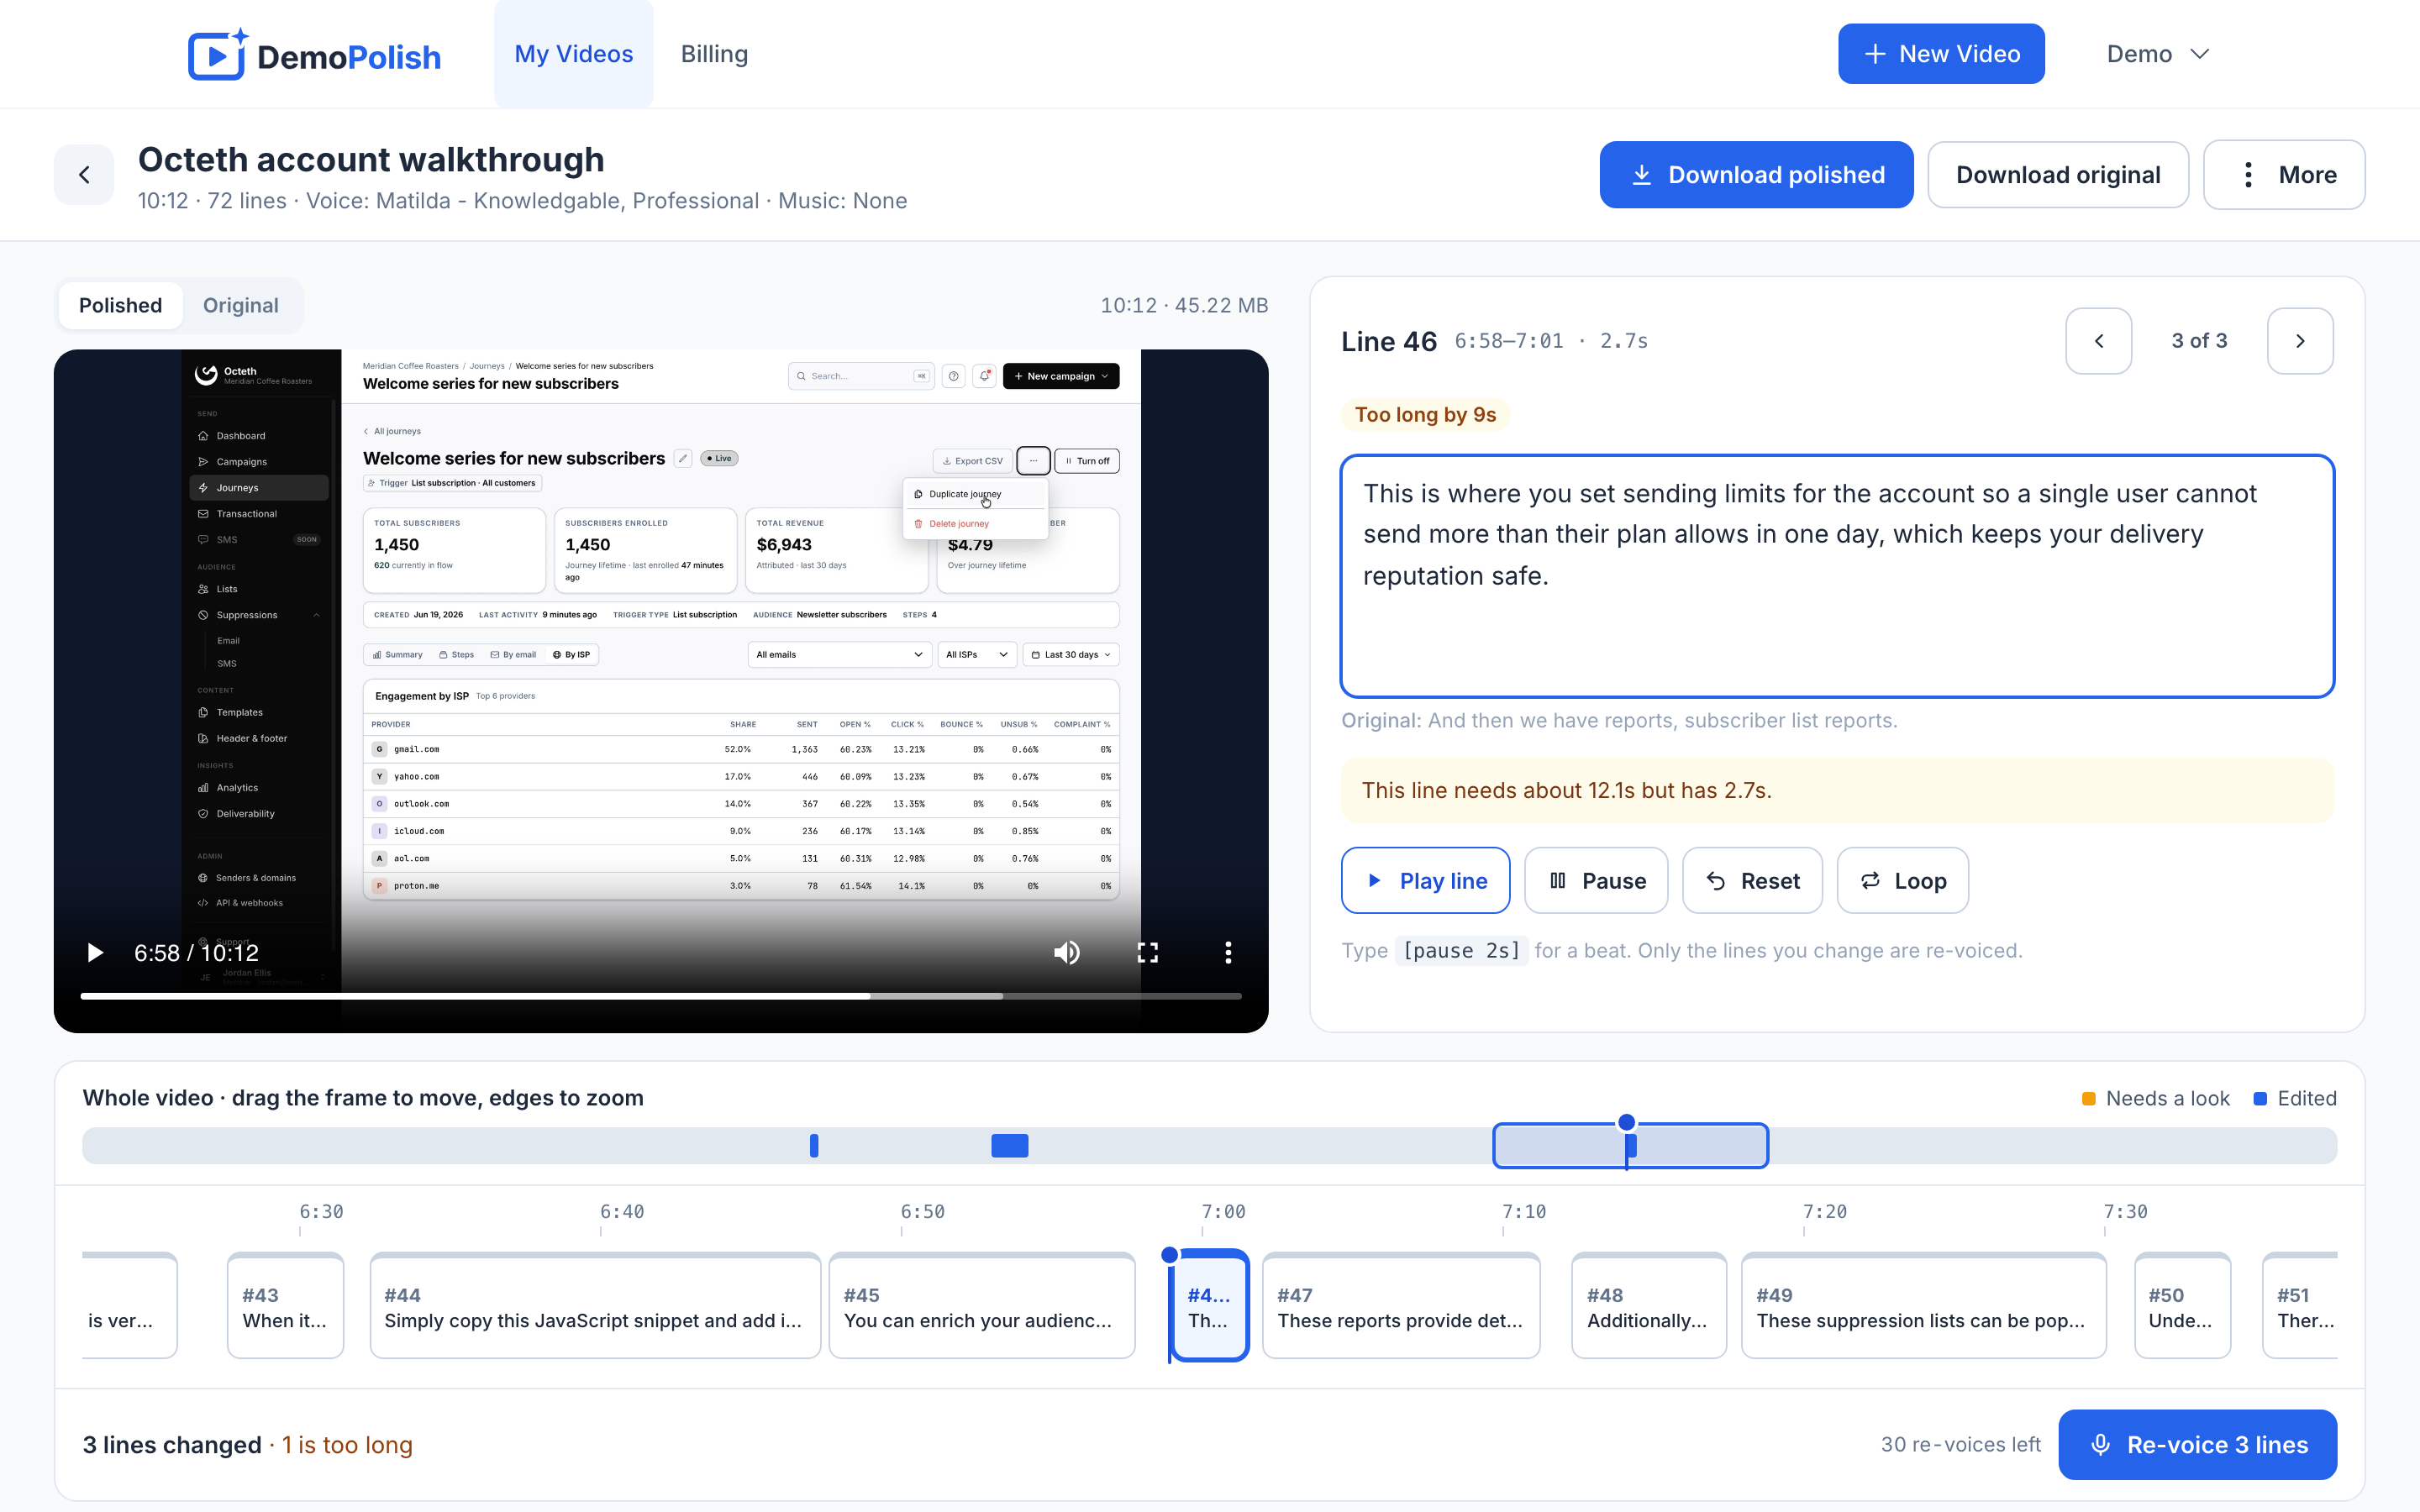
Task: Select line #44 JavaScript snippet clip
Action: pyautogui.click(x=595, y=1307)
